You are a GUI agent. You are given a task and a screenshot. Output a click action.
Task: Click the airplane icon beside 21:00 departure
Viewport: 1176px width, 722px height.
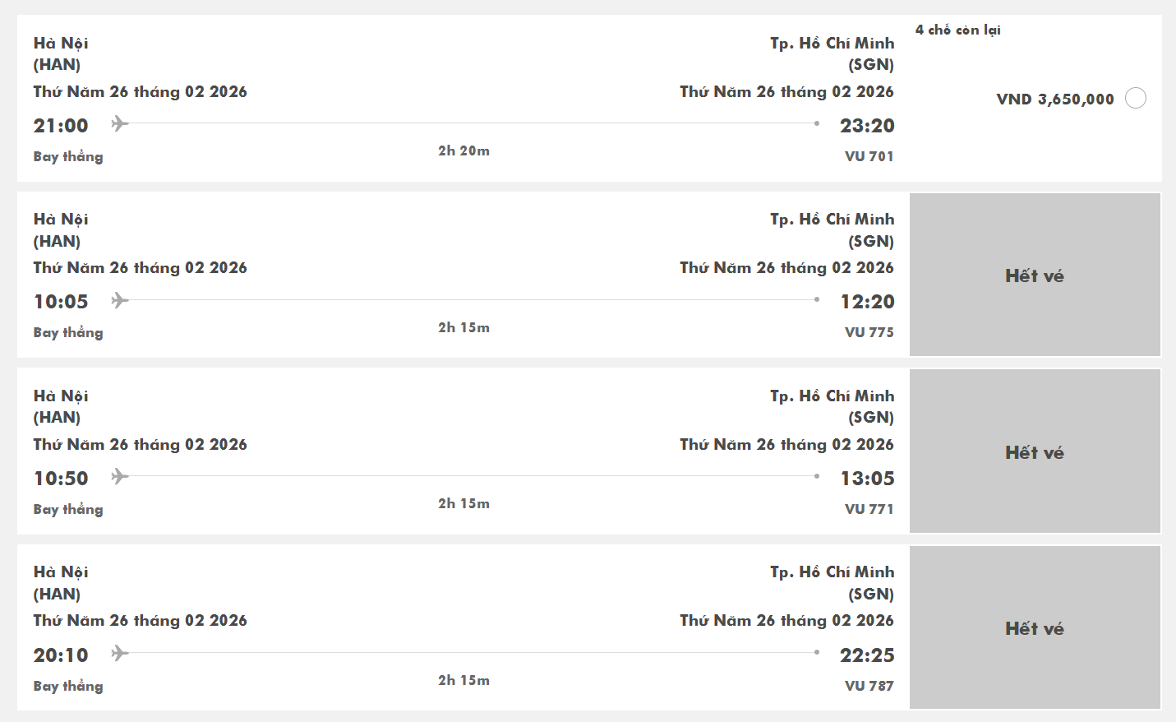coord(120,124)
